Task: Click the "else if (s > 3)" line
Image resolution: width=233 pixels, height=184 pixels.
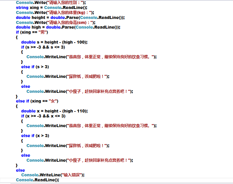Action: [35, 67]
